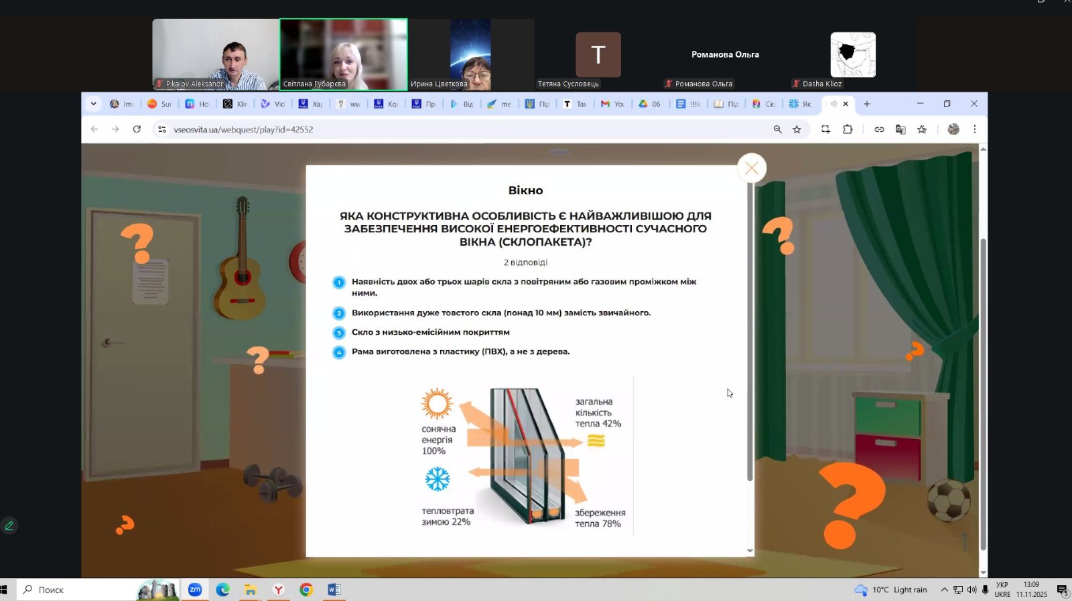The height and width of the screenshot is (601, 1072).
Task: Show hidden system tray icons
Action: (x=944, y=590)
